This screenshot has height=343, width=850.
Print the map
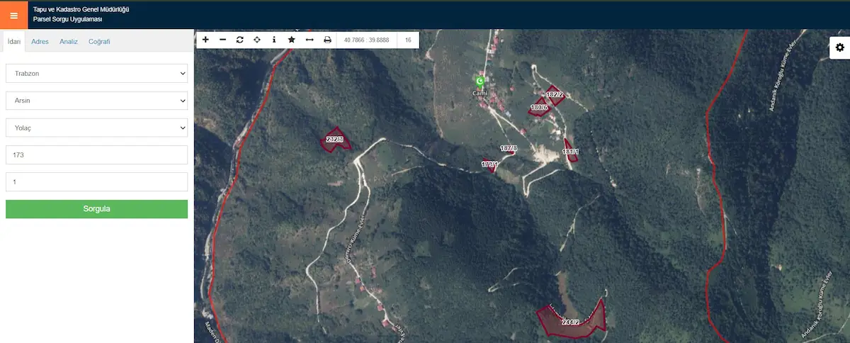click(x=327, y=40)
